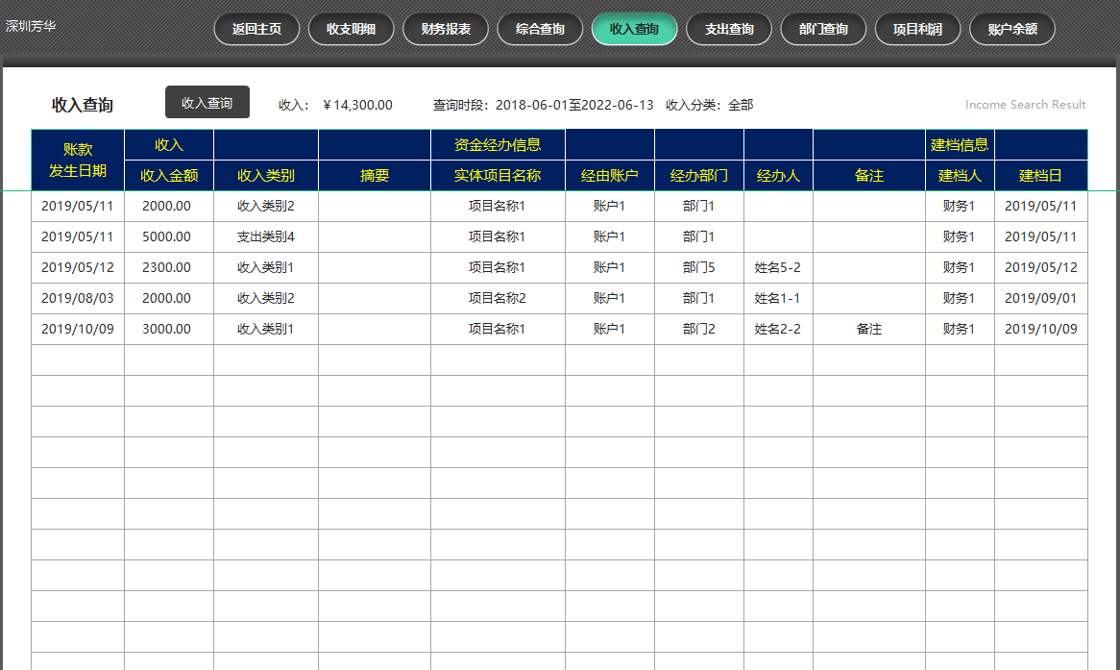This screenshot has width=1120, height=670.
Task: Click 收入类别2 in the 2019/08/03 row
Action: coord(266,298)
